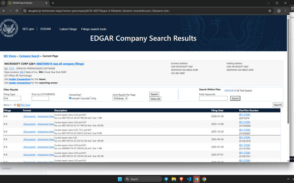294x183 pixels.
Task: Open the tab search chevron in title bar
Action: click(3, 3)
